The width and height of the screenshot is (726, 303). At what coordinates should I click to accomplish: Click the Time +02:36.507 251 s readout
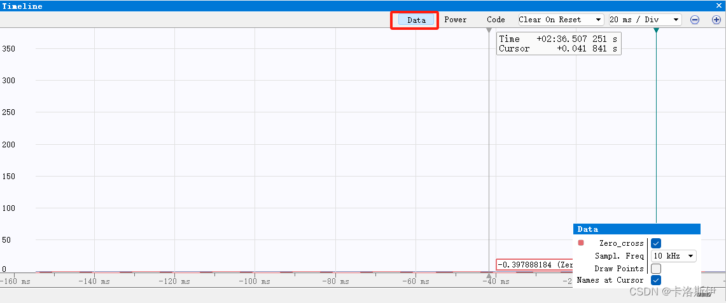pos(558,39)
